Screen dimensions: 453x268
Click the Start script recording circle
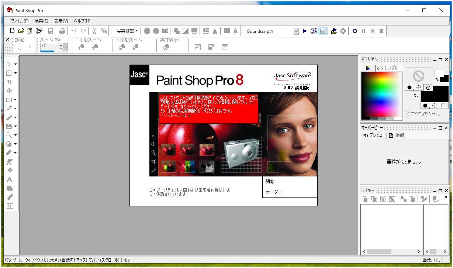click(355, 31)
